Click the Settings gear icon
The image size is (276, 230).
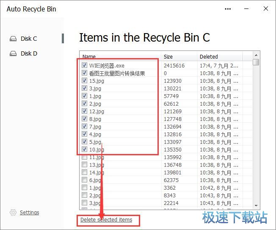pos(13,212)
